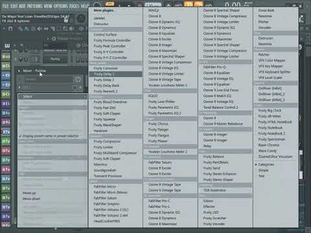Select Fruity Formula Controller plugin
This screenshot has width=311, height=233.
coord(112,40)
